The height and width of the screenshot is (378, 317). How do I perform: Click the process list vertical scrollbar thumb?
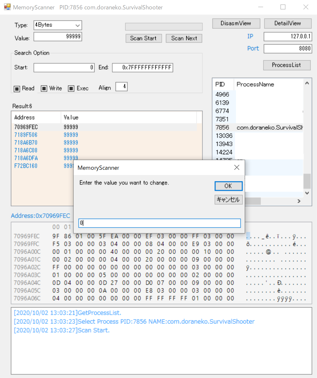pos(307,181)
